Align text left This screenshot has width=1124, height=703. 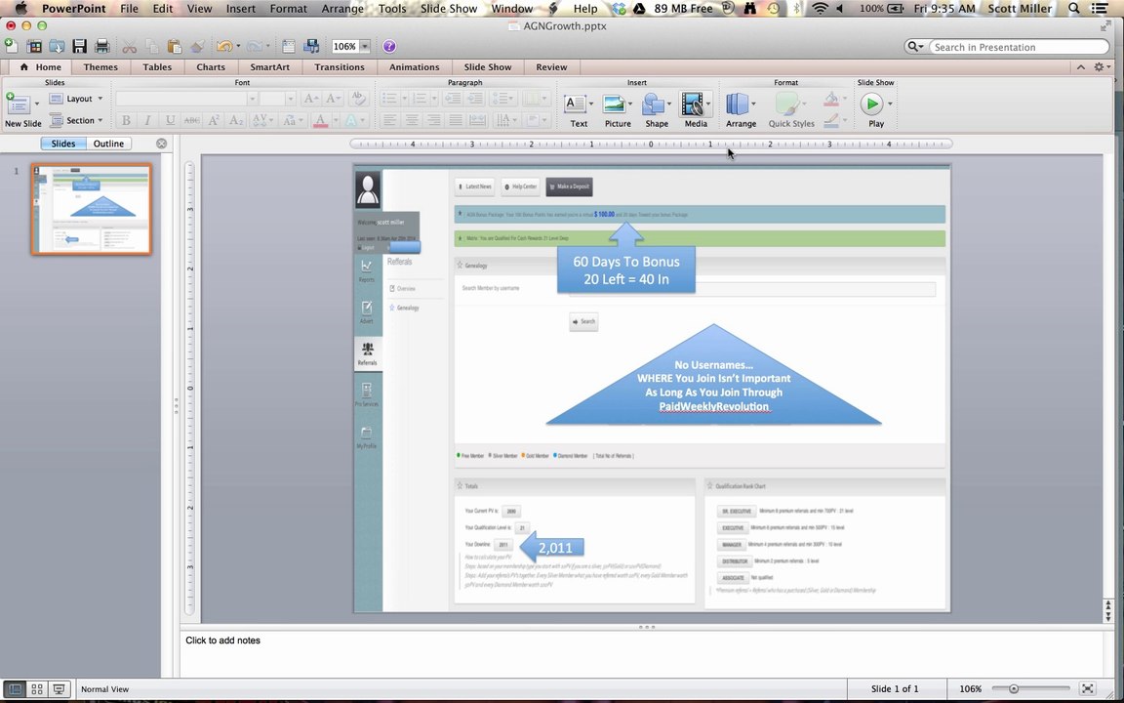click(389, 120)
